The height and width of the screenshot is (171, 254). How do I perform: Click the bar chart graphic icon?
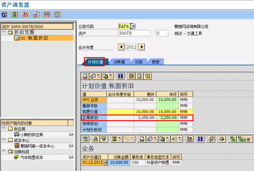[189, 139]
